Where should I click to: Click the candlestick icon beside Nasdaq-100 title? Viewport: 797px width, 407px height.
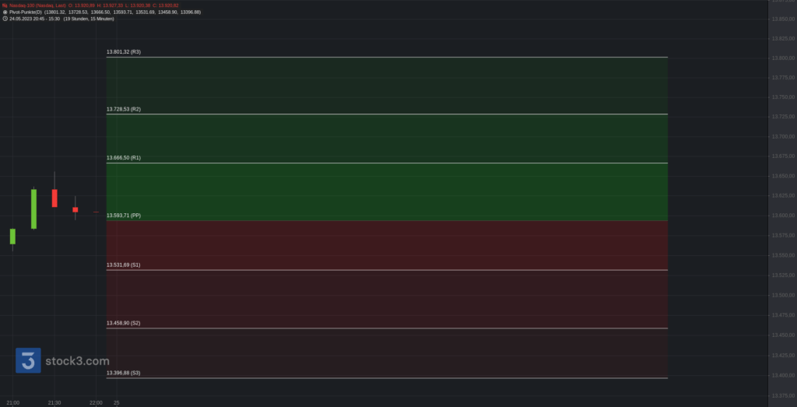5,5
